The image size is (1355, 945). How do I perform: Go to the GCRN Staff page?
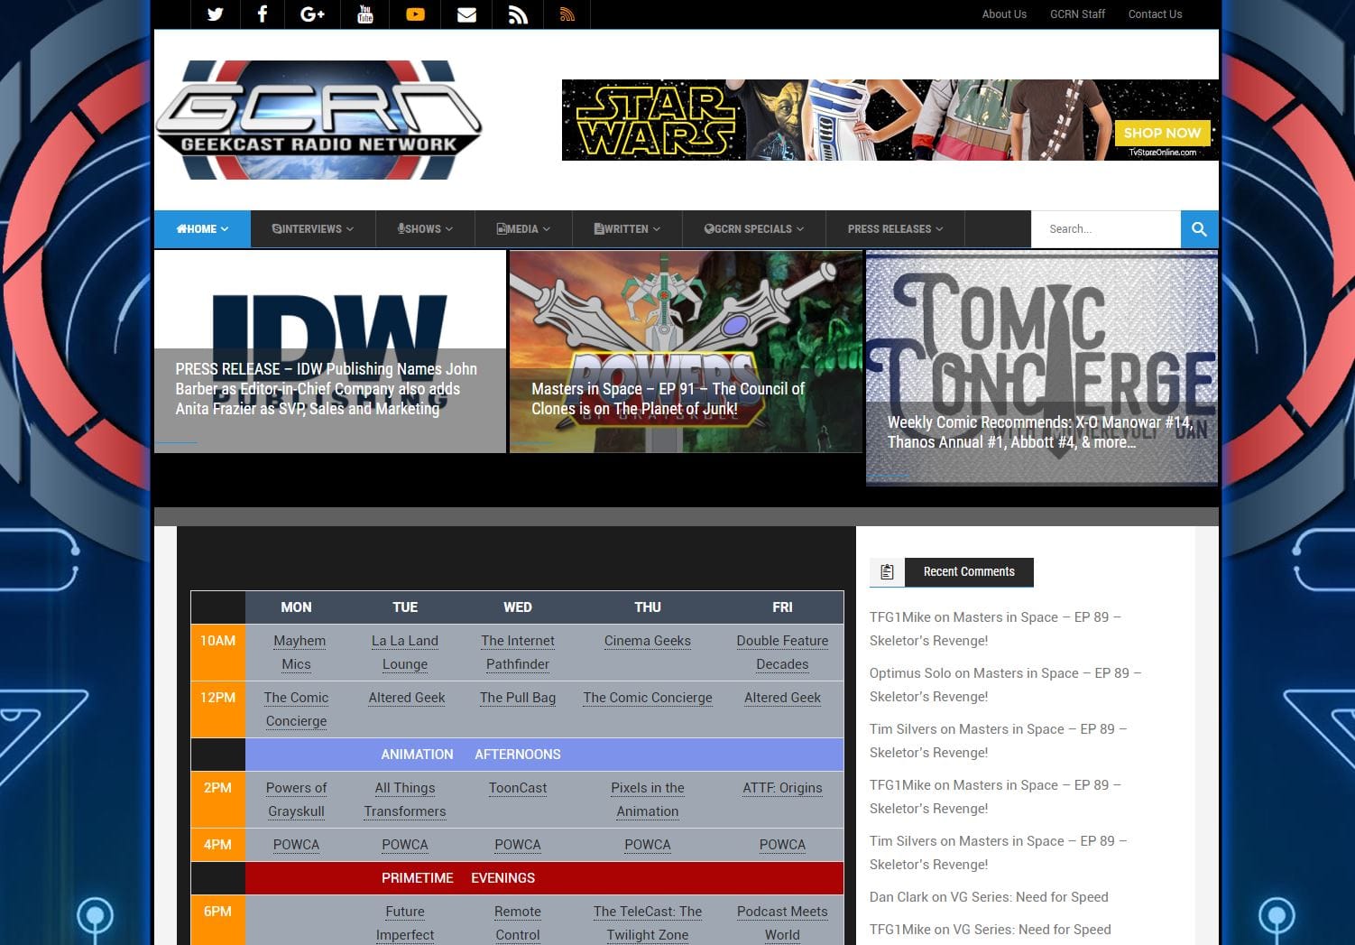pos(1077,14)
